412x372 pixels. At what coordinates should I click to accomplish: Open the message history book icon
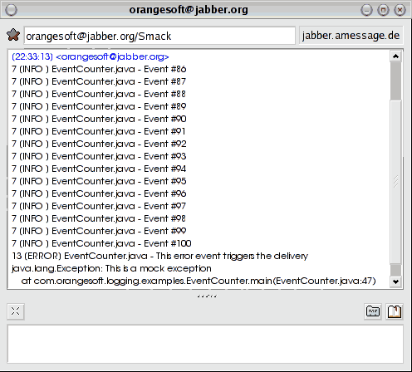click(395, 311)
